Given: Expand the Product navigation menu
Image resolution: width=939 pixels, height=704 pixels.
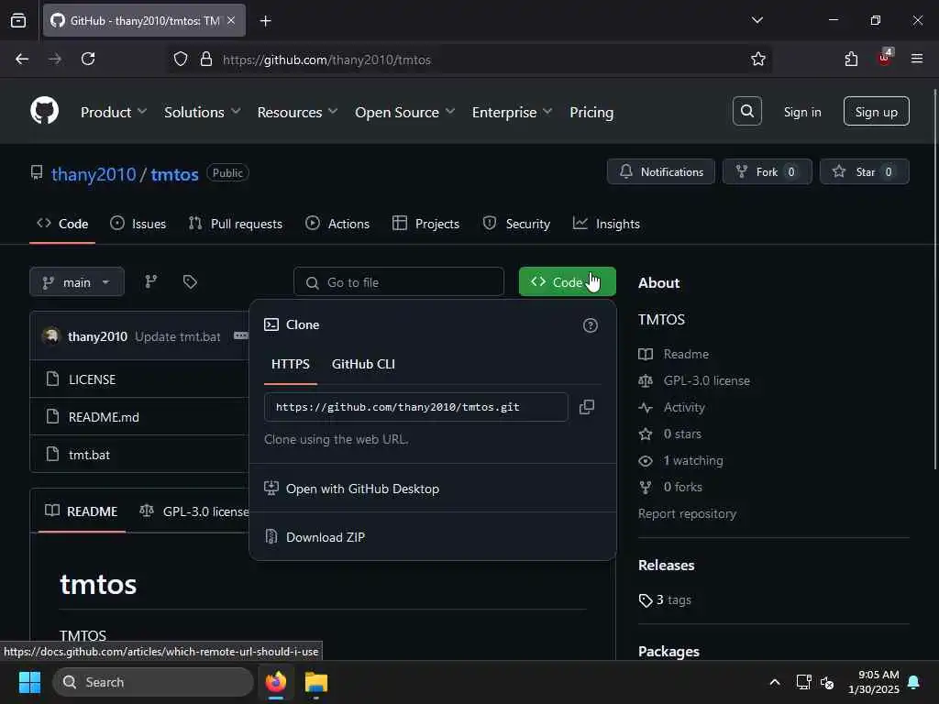Looking at the screenshot, I should coord(113,112).
